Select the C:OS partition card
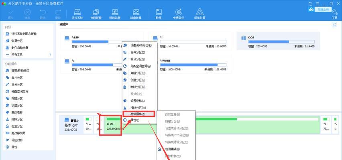Image resolution: width=342 pixels, height=160 pixels. click(278, 41)
